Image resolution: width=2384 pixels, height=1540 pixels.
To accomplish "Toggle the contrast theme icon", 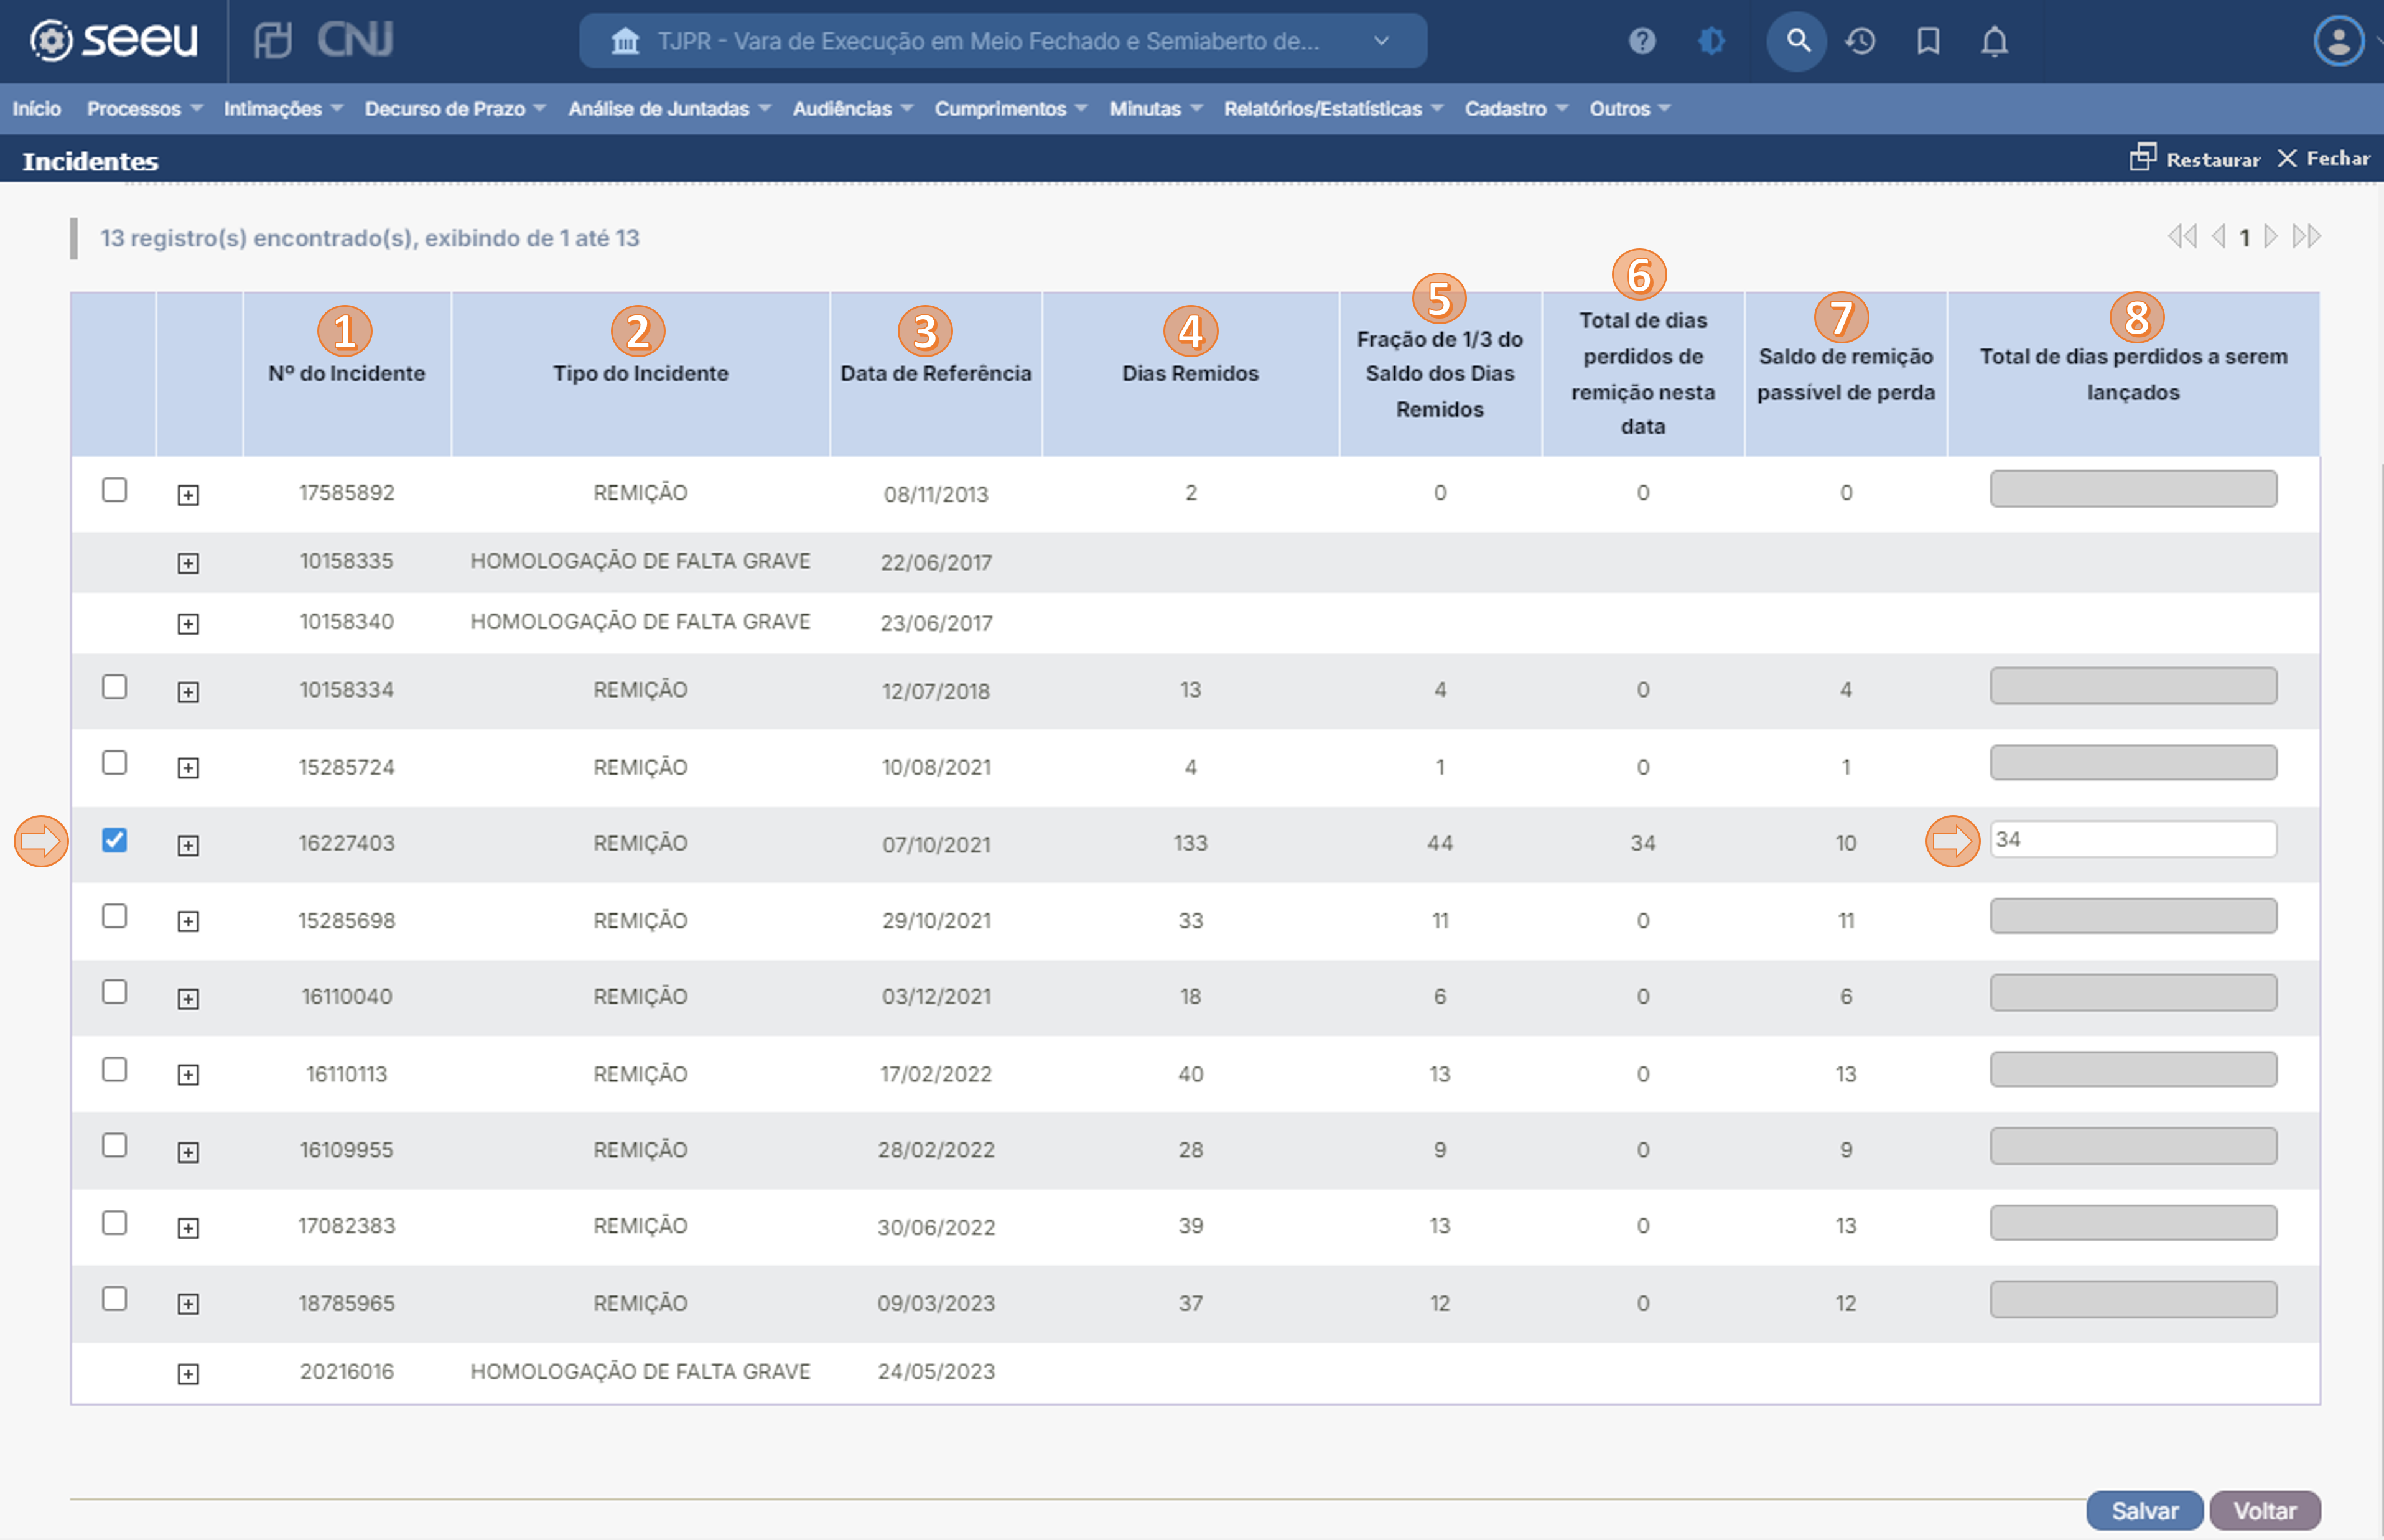I will 1711,41.
